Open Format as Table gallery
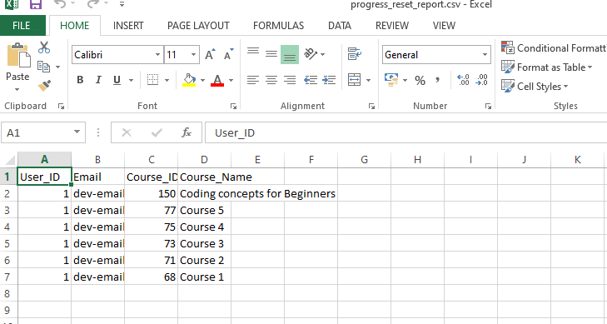Viewport: 607px width, 324px height. (546, 67)
